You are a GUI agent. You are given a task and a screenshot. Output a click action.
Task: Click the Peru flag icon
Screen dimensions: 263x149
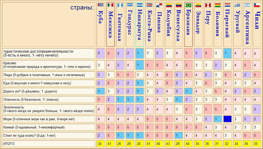tap(208, 5)
